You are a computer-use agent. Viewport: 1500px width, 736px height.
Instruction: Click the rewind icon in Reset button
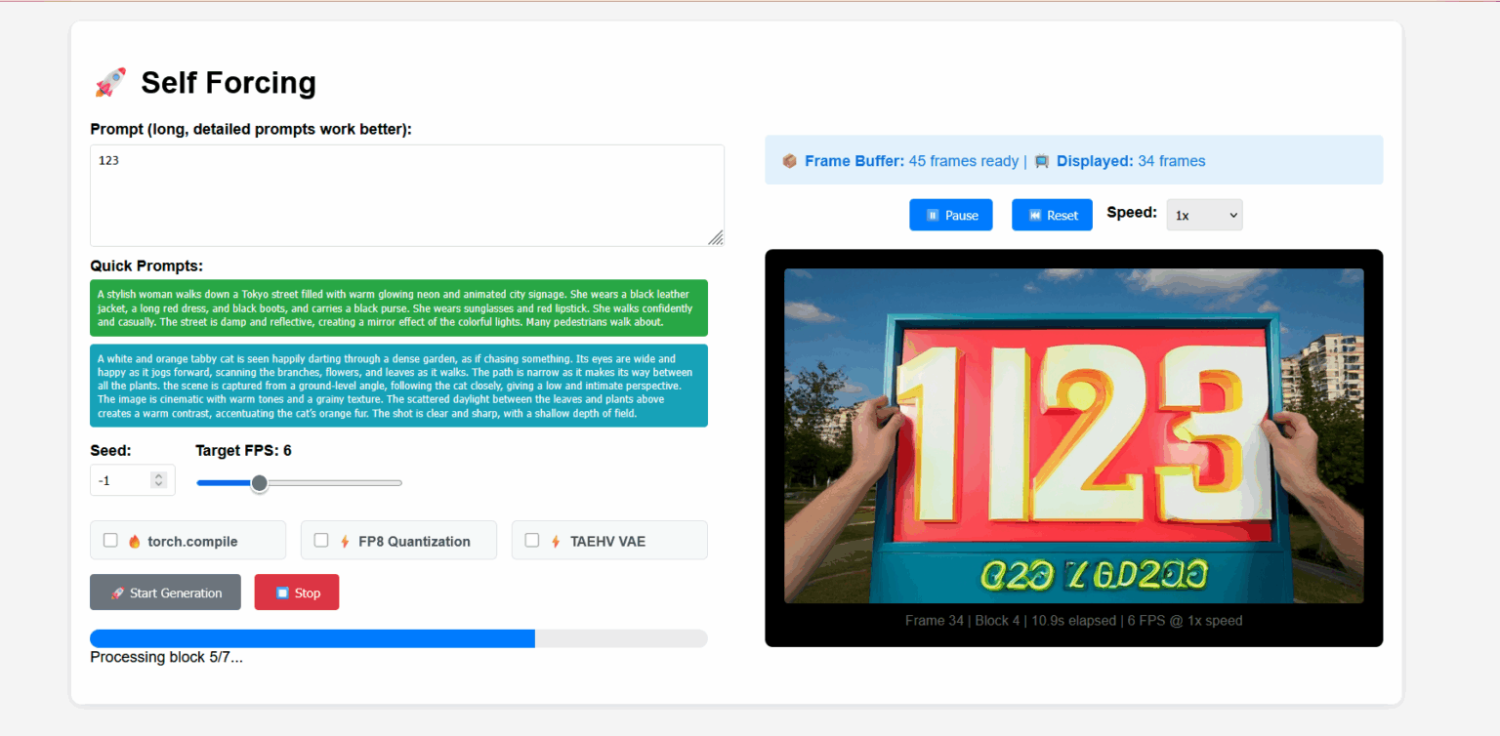click(1035, 216)
